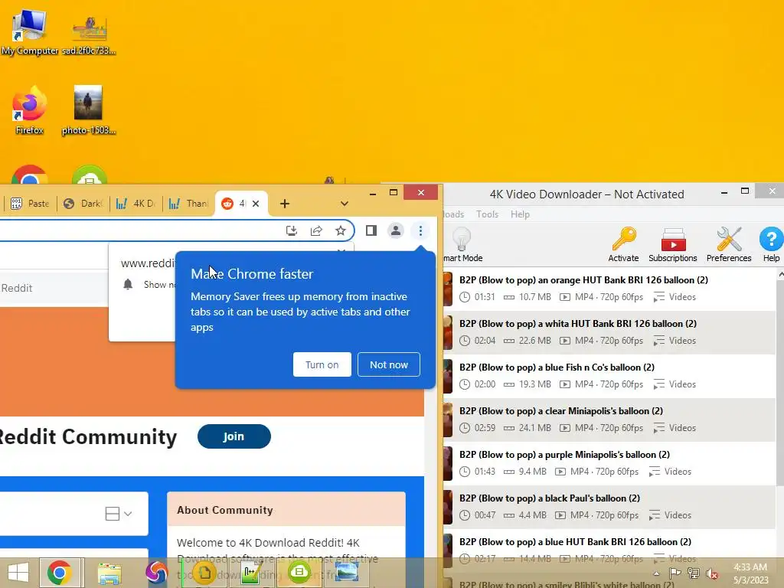Switch to the Than tab in Chrome

coord(188,204)
